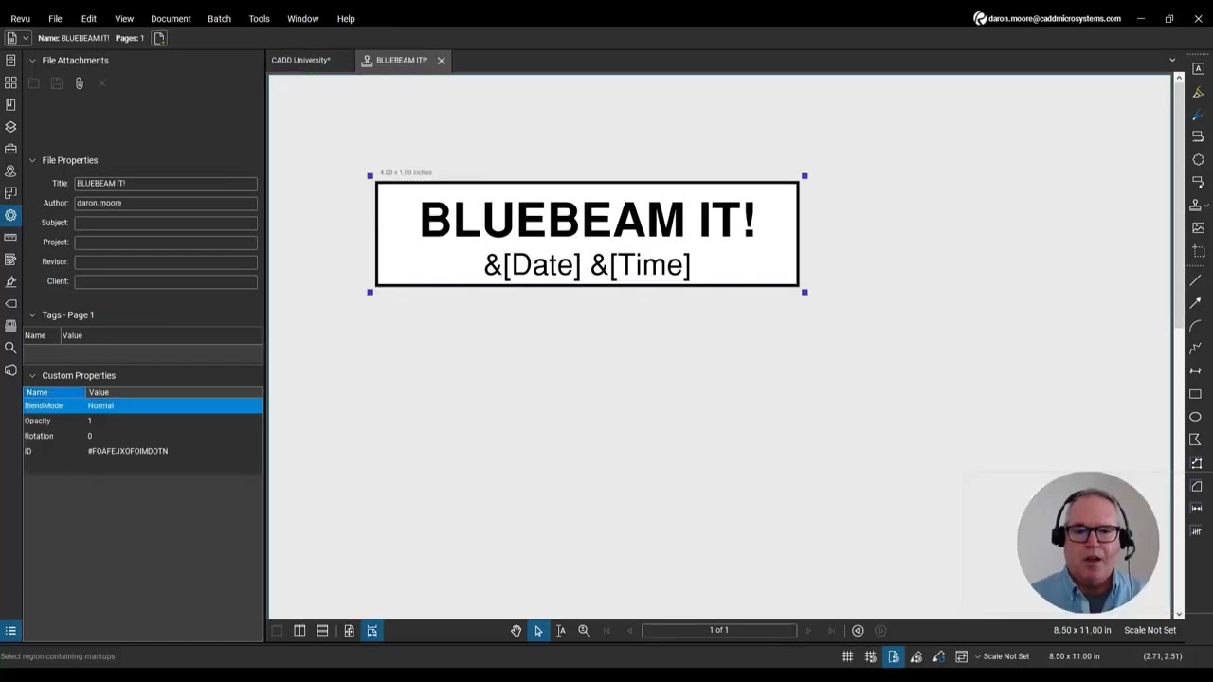Select the Cloud markup tool
This screenshot has width=1213, height=682.
(x=1198, y=159)
